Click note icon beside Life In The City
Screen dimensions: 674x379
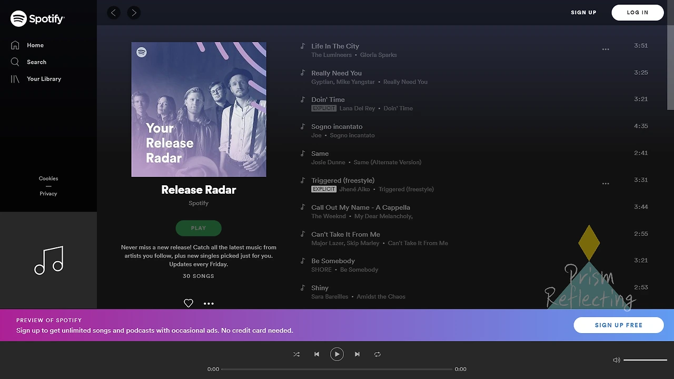pyautogui.click(x=302, y=46)
